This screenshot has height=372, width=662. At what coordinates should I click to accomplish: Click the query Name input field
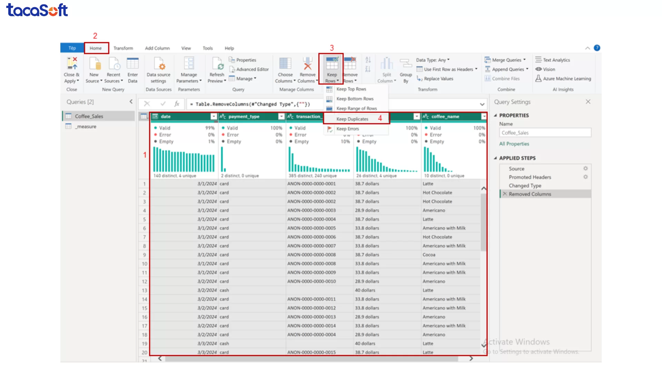(x=545, y=133)
